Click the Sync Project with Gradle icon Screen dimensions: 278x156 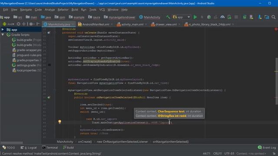click(x=245, y=17)
